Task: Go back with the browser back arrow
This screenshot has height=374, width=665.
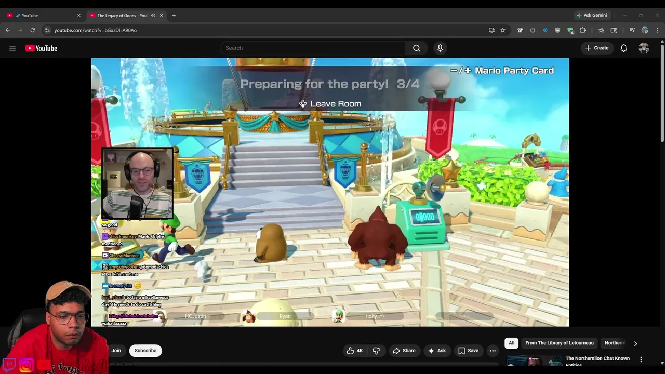Action: click(x=8, y=30)
